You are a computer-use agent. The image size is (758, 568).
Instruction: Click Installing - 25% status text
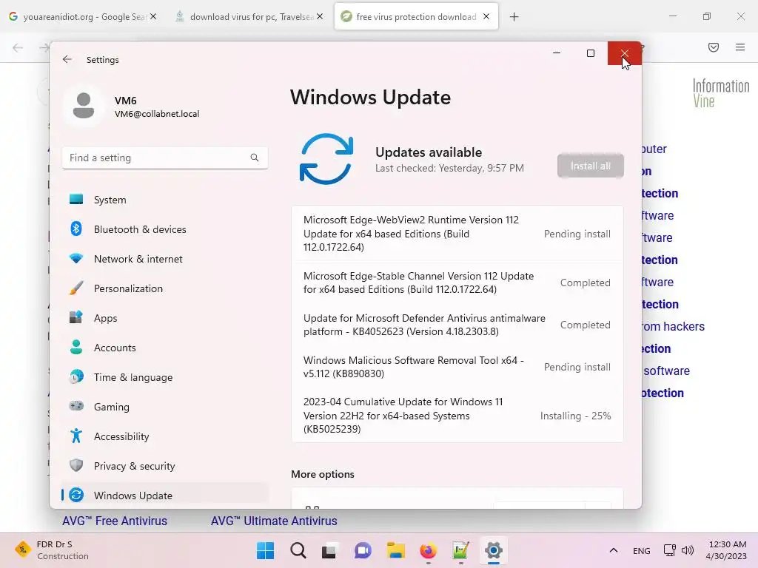(x=575, y=416)
